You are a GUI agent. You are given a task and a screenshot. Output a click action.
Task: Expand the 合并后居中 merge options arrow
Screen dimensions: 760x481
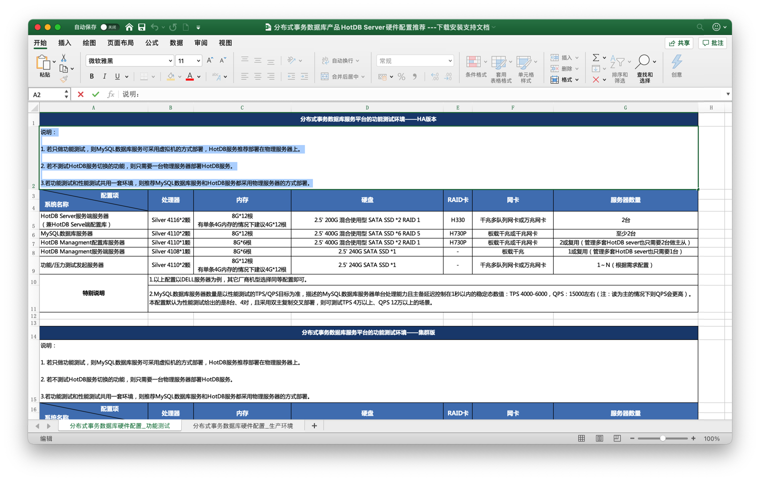363,77
